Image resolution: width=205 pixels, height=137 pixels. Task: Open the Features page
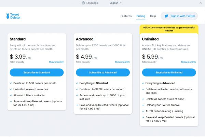pos(126,16)
